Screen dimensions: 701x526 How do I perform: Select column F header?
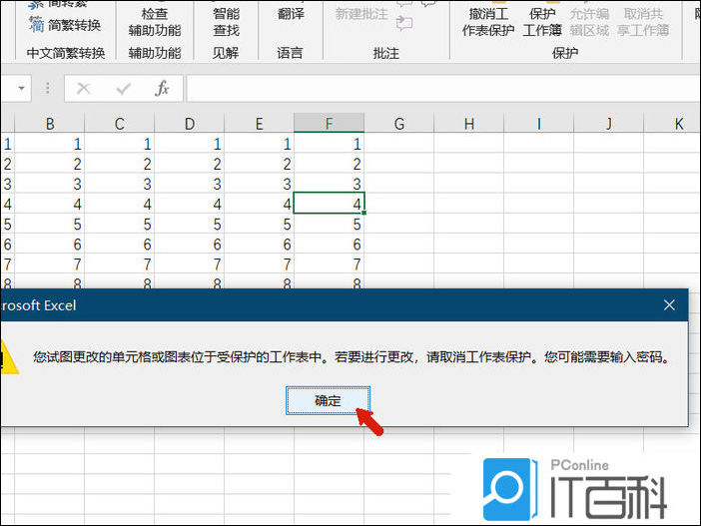point(330,123)
